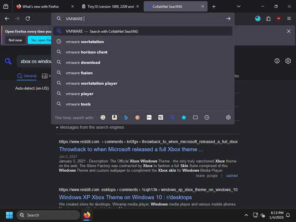This screenshot has height=222, width=296.
Task: Search history via the clock icon
Action: pyautogui.click(x=207, y=117)
